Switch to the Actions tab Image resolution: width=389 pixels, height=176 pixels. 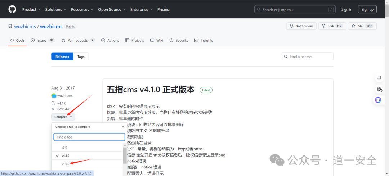110,40
